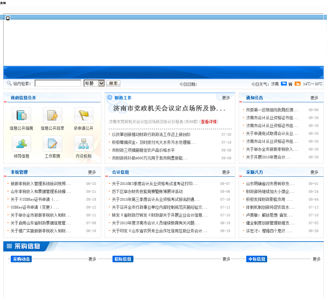Viewport: 327px width, 298px height.
Task: Select the 采购动态 tab
Action: pos(21,259)
